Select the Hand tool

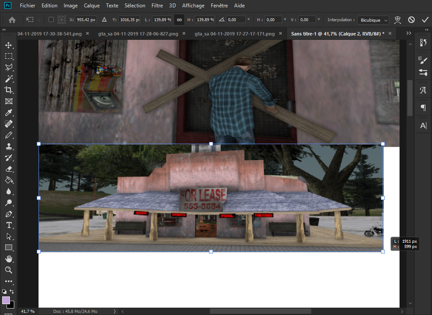9,259
